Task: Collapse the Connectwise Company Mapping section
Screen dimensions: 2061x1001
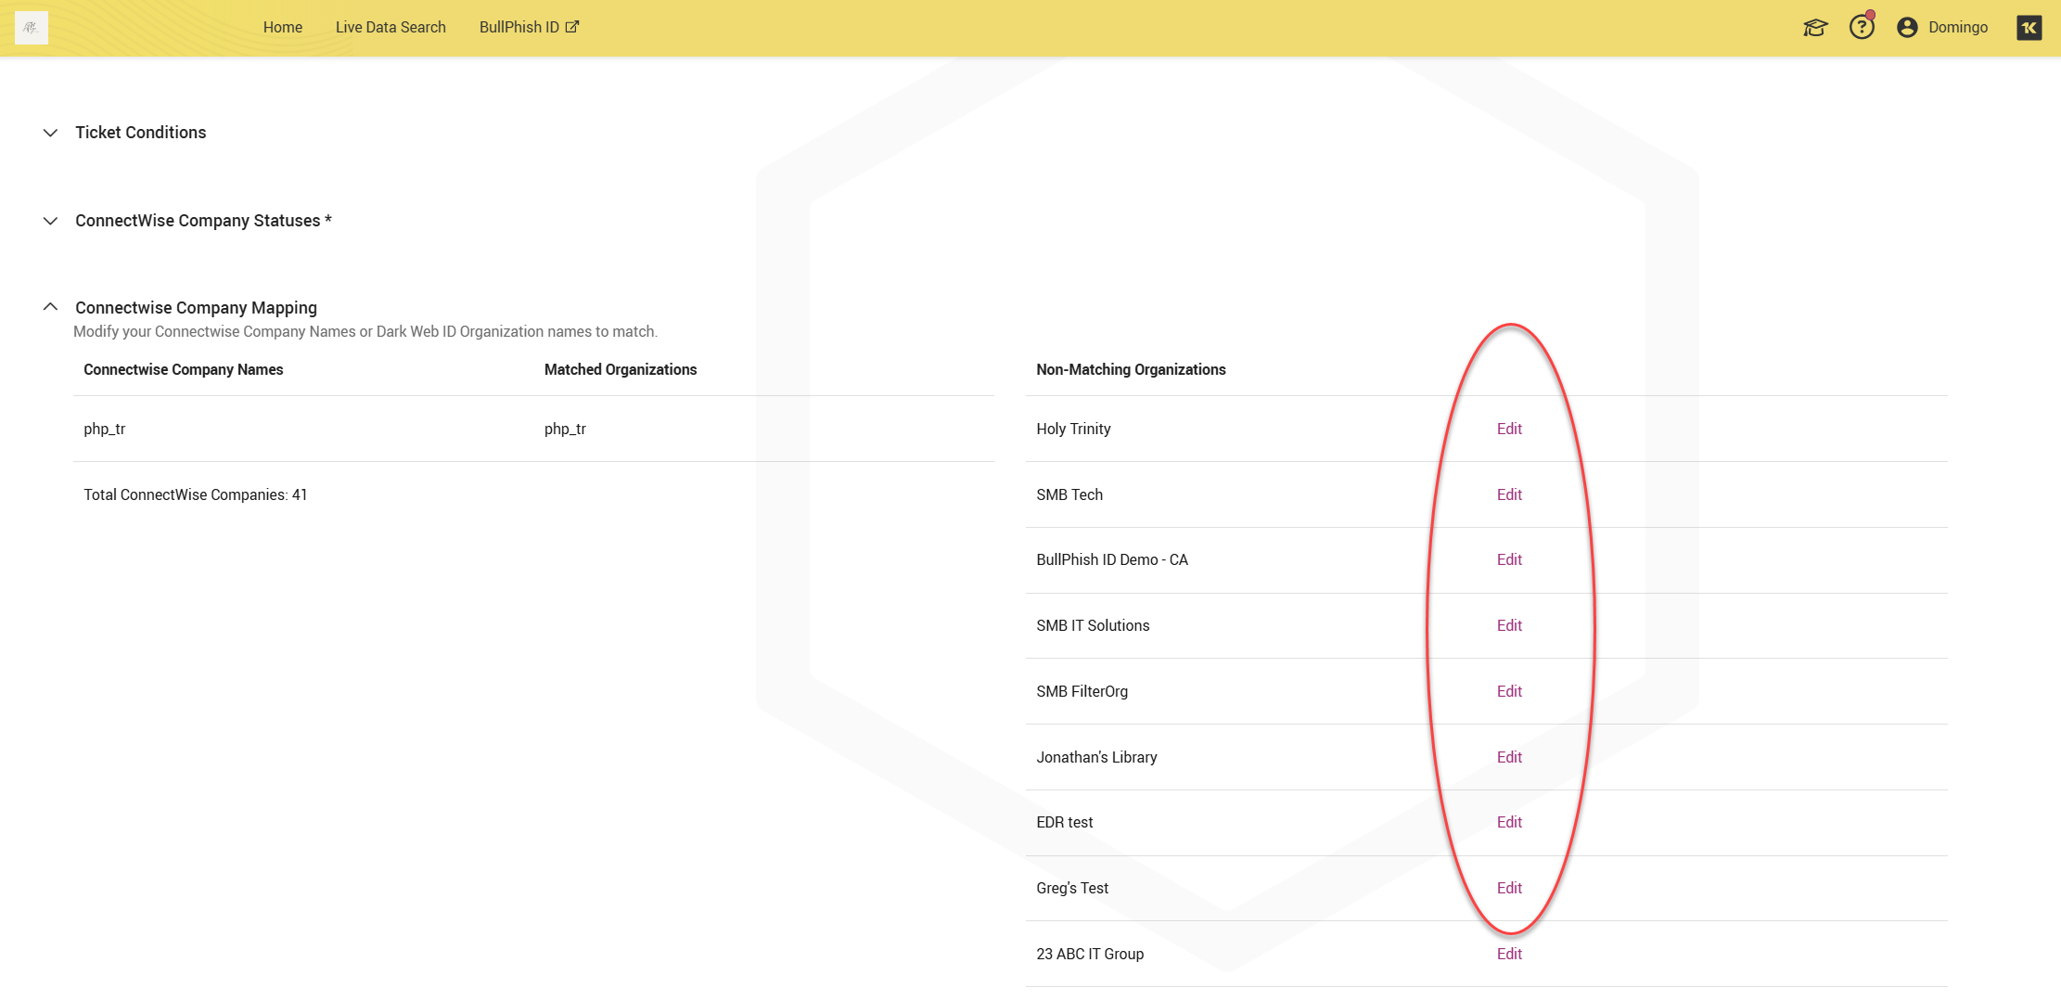Action: coord(51,307)
